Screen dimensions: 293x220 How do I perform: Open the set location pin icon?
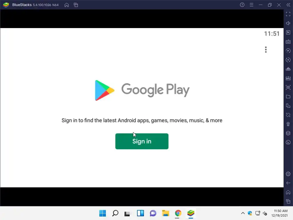pos(288,124)
